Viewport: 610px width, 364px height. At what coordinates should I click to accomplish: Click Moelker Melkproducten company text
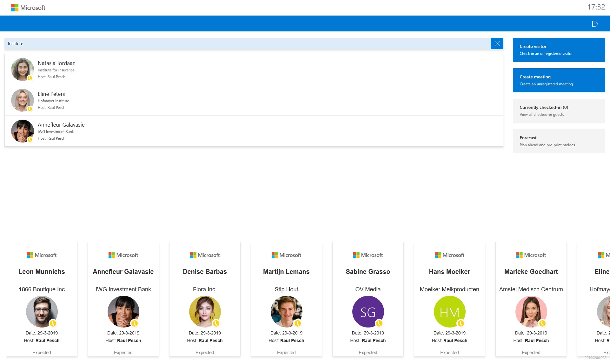[449, 289]
